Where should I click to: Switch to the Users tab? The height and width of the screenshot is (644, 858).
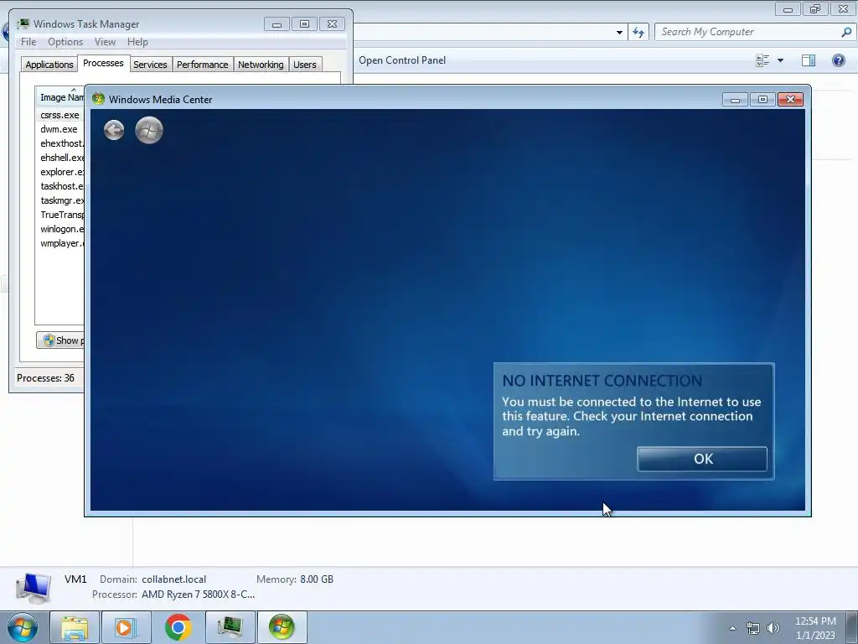pos(305,65)
